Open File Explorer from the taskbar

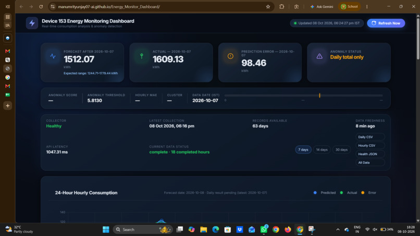(x=204, y=230)
